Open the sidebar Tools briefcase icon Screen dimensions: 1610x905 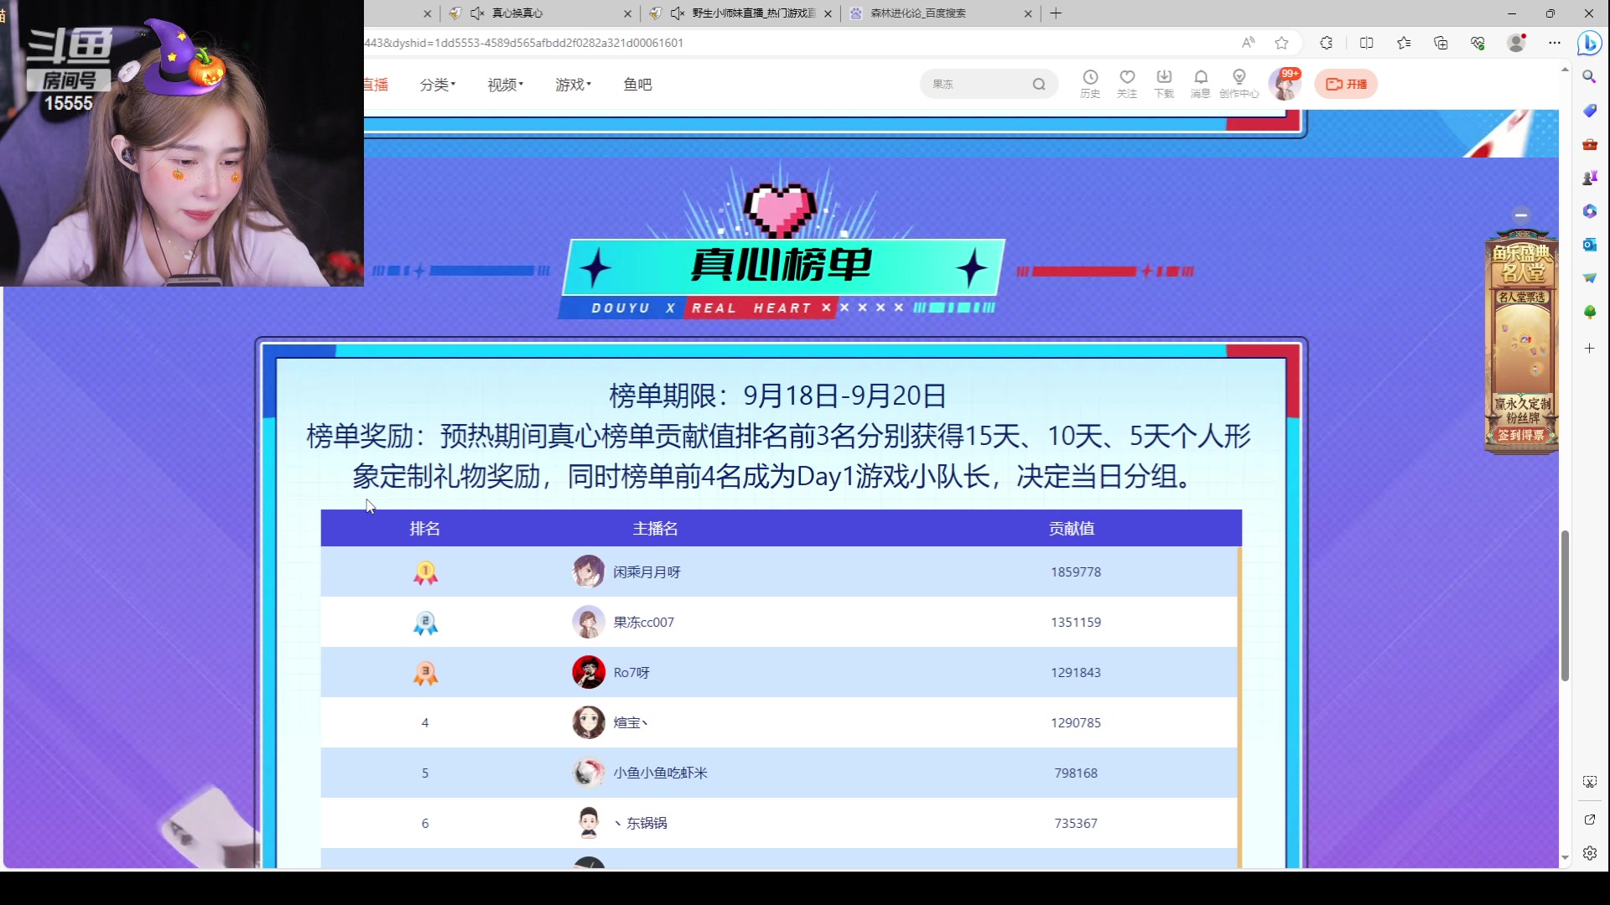(x=1589, y=144)
